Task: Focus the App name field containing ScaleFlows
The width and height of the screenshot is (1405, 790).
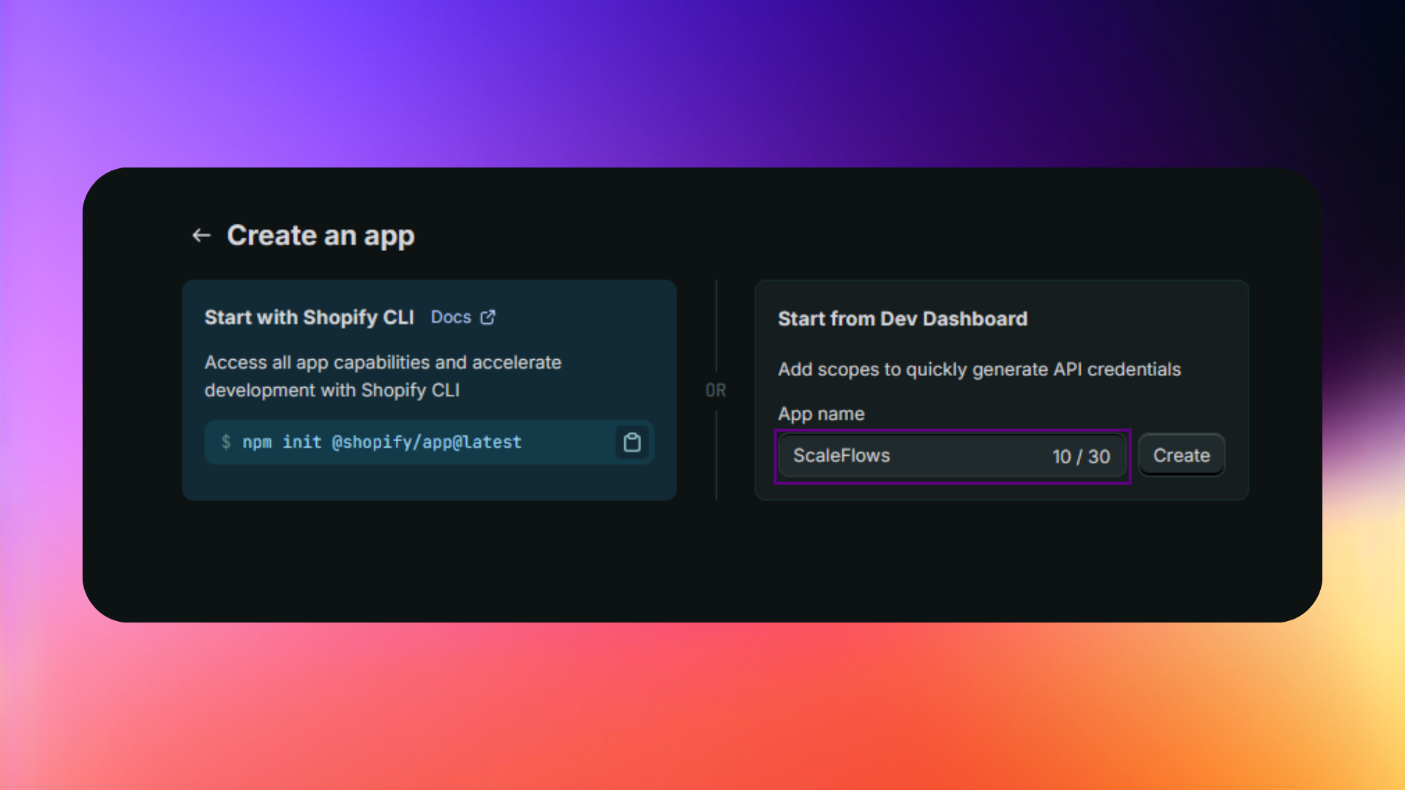Action: tap(952, 456)
